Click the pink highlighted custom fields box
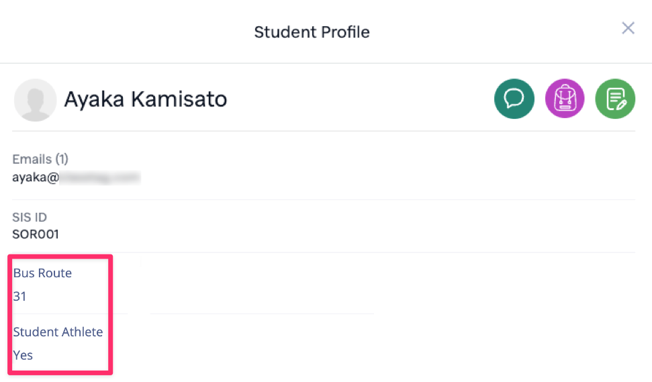 pos(60,315)
